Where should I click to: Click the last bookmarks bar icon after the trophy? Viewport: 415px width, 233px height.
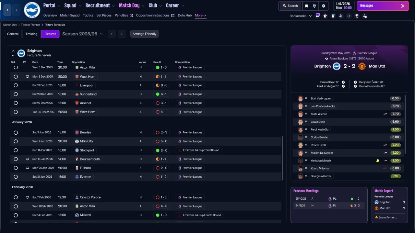tap(365, 16)
